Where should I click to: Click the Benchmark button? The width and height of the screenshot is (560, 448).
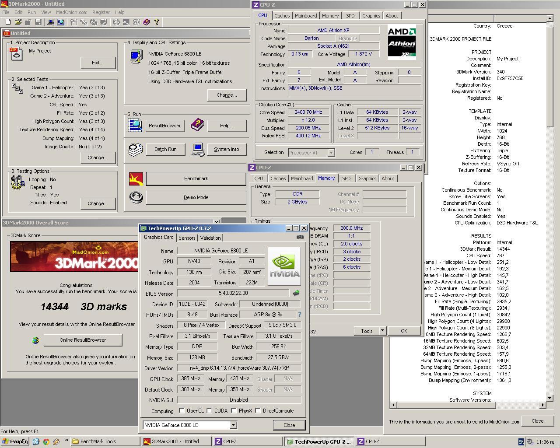point(196,178)
